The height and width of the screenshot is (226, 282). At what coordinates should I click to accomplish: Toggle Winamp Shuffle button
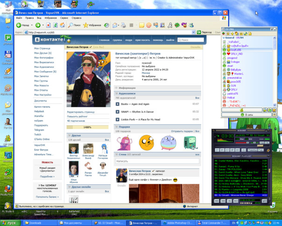coord(253,150)
